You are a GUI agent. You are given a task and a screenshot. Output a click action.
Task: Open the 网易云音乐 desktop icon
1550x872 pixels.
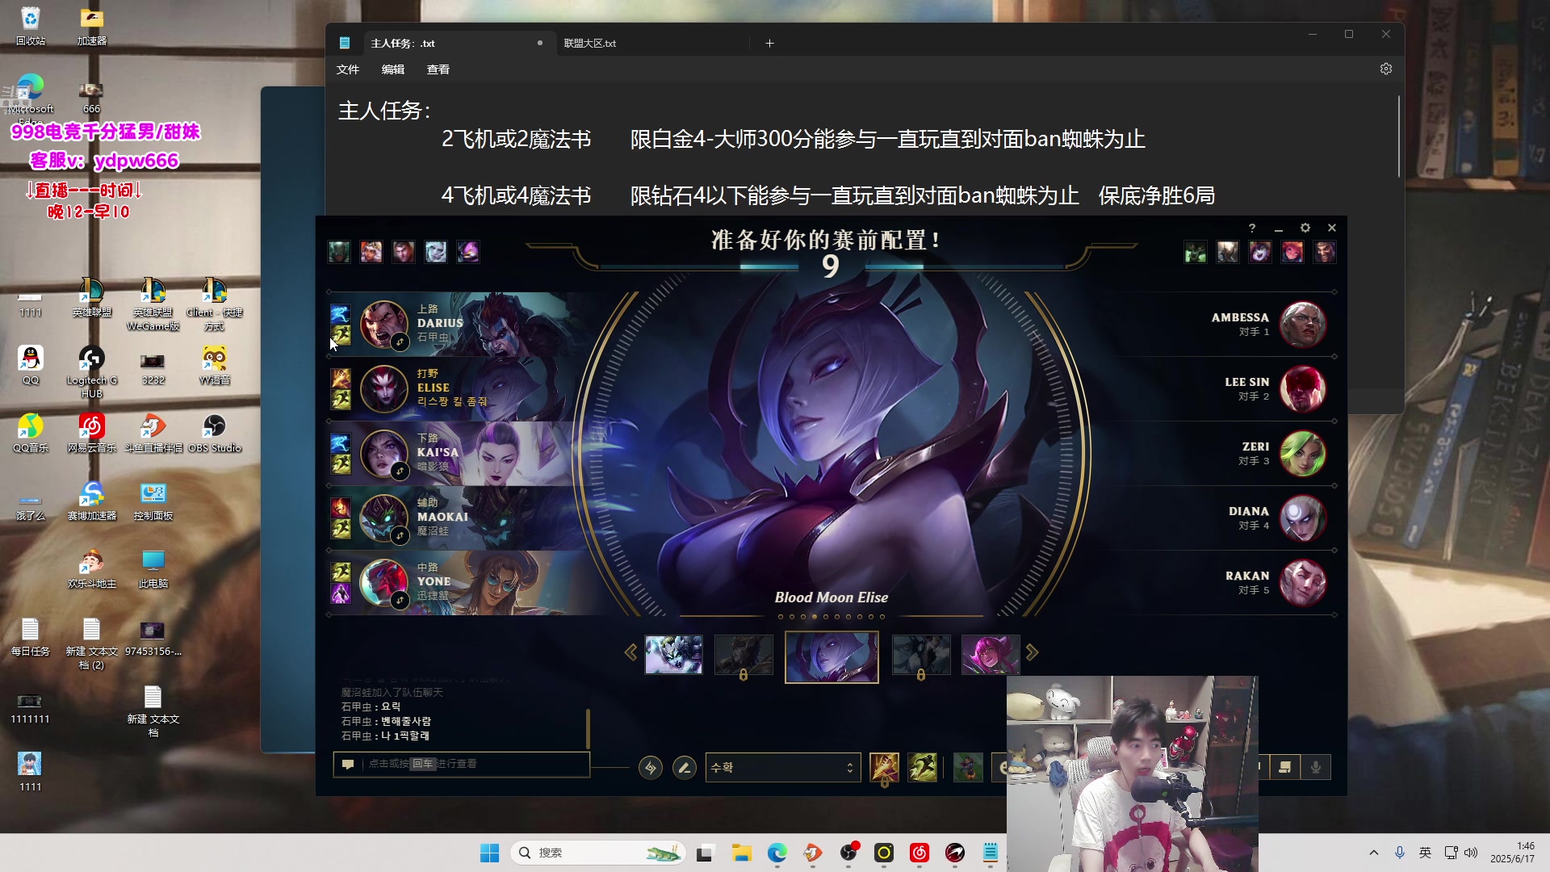coord(92,433)
